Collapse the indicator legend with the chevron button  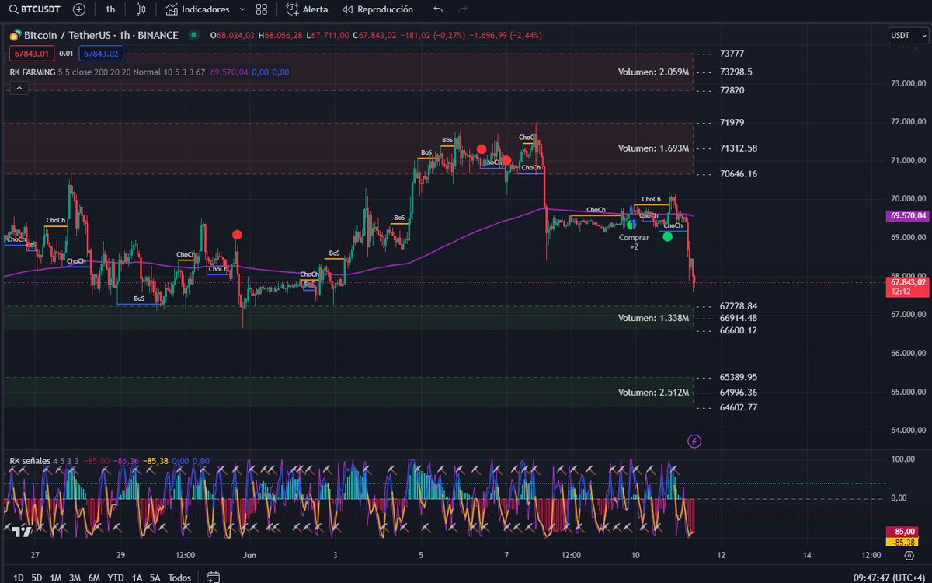coord(19,89)
